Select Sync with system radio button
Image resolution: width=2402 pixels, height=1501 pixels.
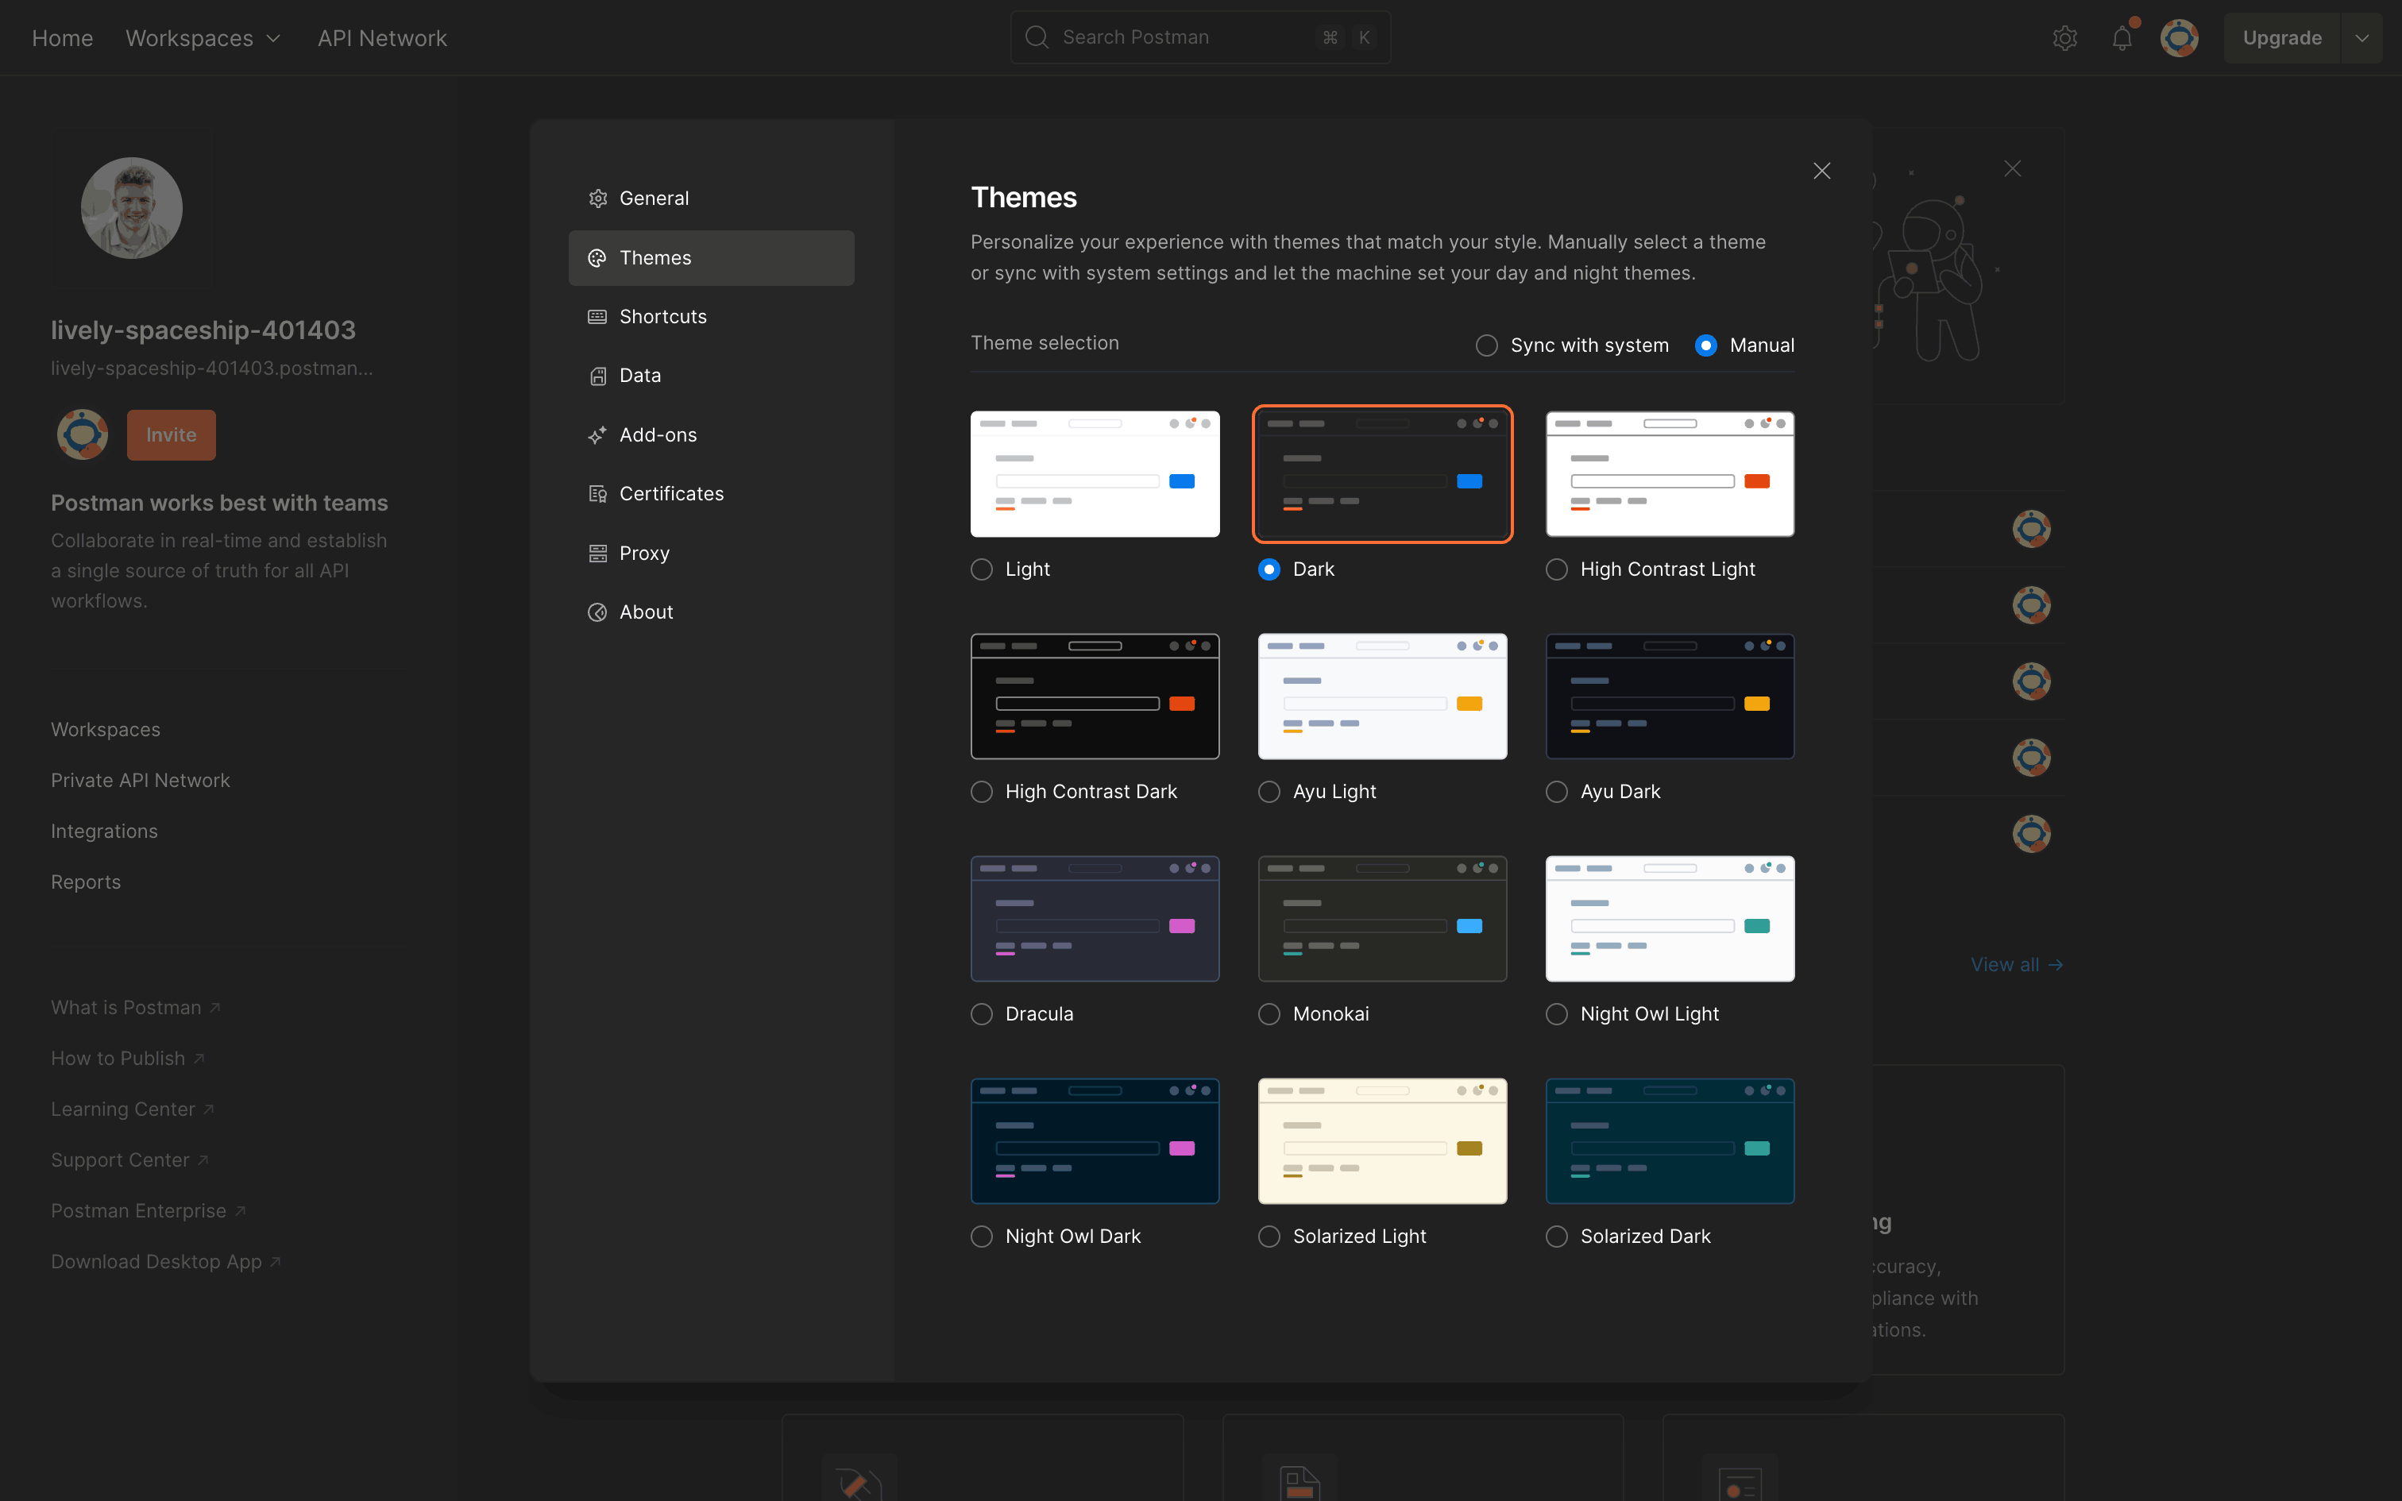tap(1486, 345)
